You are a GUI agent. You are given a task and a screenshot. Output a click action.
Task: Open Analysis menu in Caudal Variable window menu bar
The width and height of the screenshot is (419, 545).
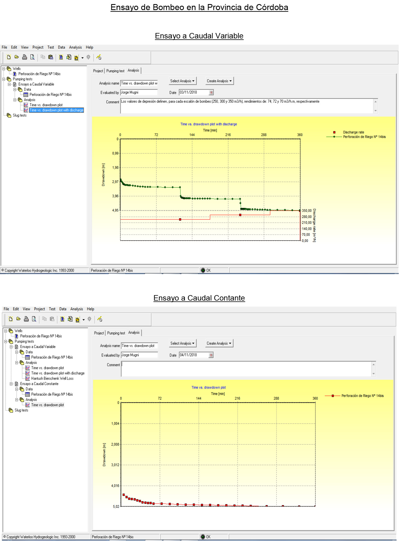coord(75,47)
